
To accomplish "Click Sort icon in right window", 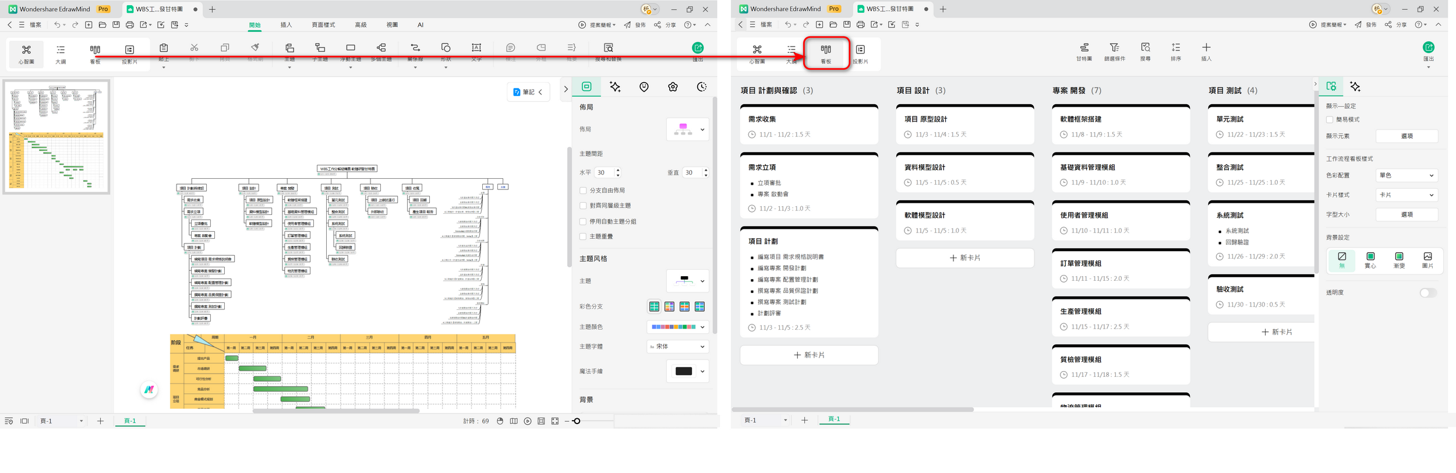I will click(x=1176, y=48).
